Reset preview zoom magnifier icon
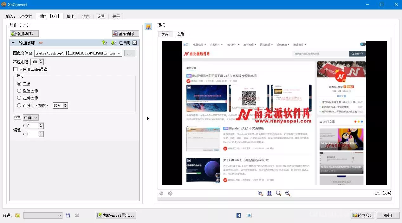 click(279, 193)
